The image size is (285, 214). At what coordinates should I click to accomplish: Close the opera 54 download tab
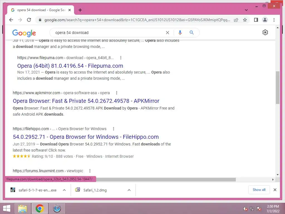70,10
